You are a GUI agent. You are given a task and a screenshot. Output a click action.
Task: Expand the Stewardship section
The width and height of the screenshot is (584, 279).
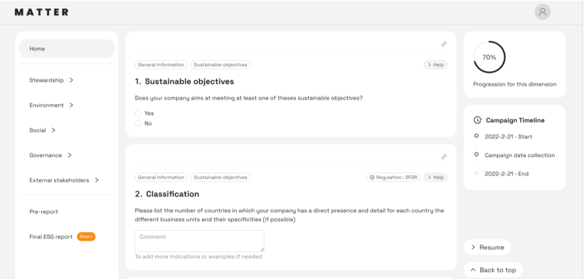coord(51,80)
